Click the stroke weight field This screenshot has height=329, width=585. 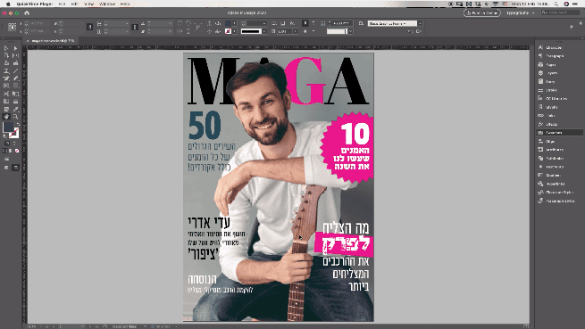(256, 23)
